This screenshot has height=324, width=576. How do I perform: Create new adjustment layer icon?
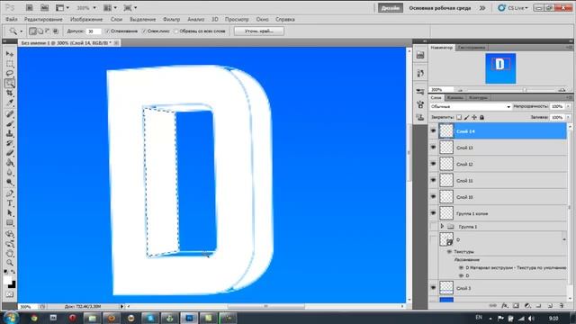[527, 306]
